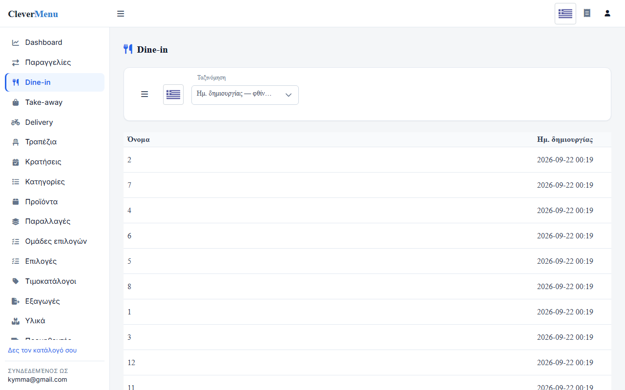Expand the Ταξινόμηση sort dropdown

tap(245, 95)
